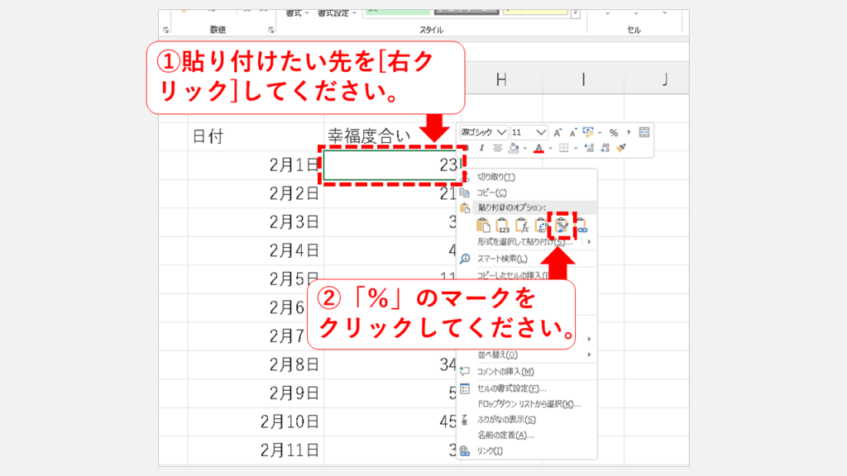847x476 pixels.
Task: Click the decrease font size icon
Action: click(x=572, y=132)
